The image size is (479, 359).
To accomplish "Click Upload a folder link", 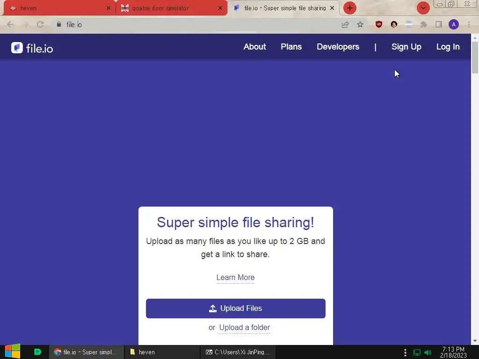I will (x=244, y=328).
